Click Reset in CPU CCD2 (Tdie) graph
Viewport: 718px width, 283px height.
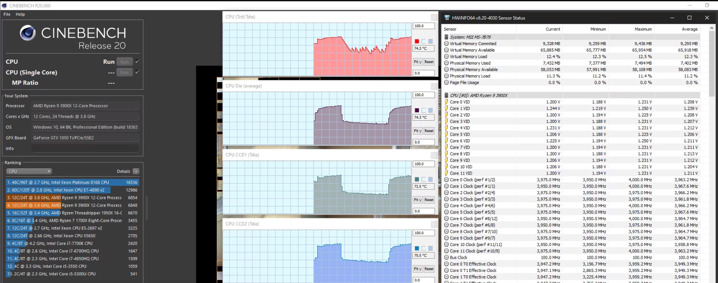429,269
